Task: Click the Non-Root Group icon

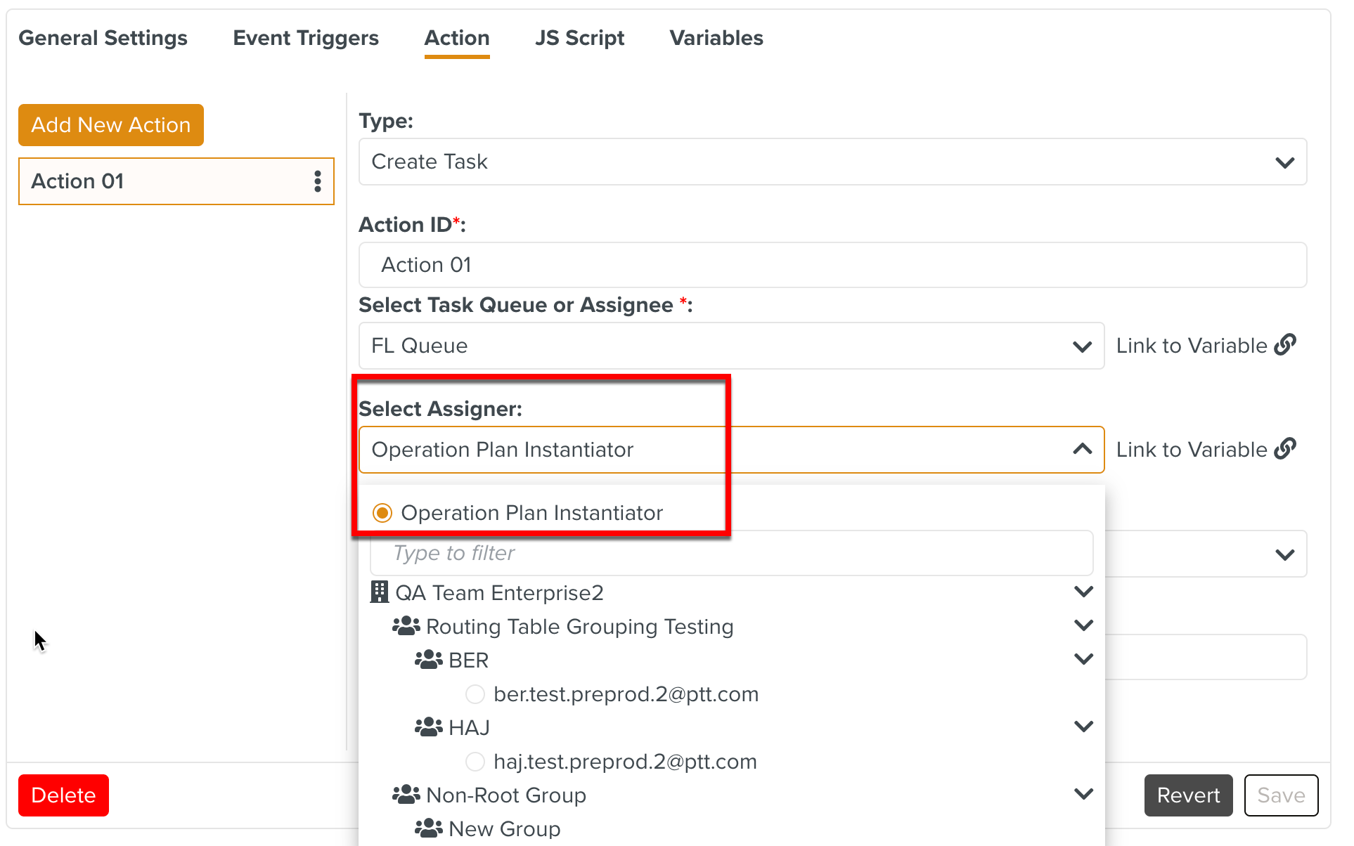Action: [x=406, y=795]
